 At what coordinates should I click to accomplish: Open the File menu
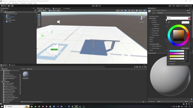click(2, 3)
